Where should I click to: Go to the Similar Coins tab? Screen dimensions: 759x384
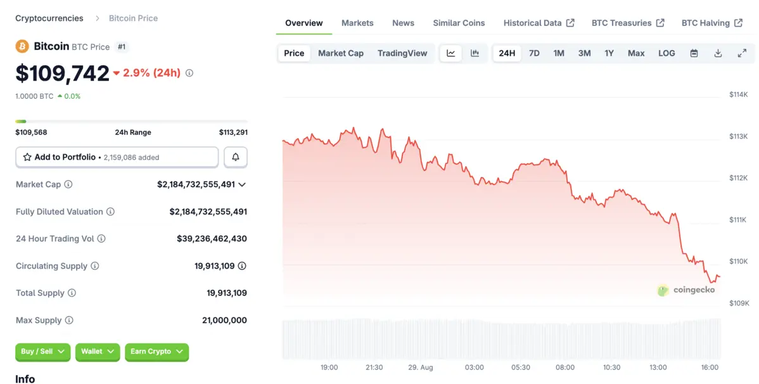(x=459, y=23)
